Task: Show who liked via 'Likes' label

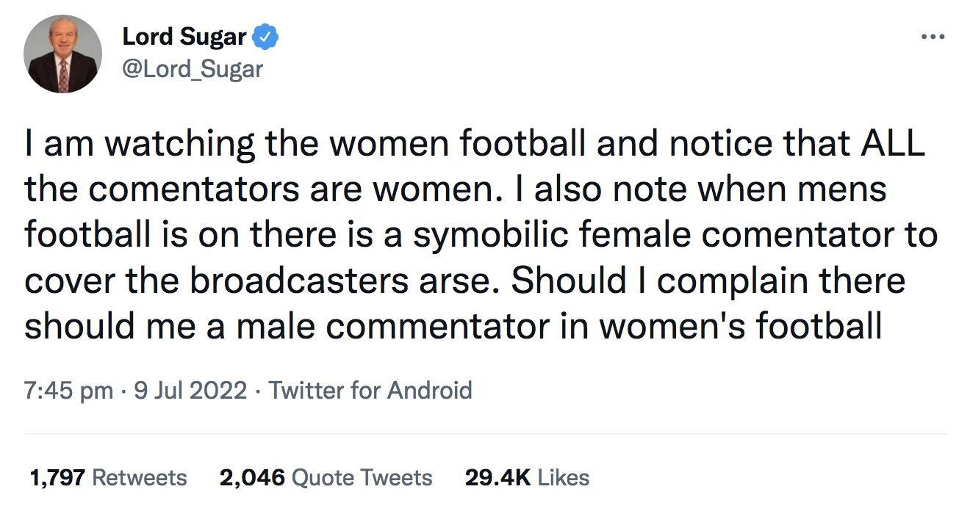Action: click(x=564, y=478)
